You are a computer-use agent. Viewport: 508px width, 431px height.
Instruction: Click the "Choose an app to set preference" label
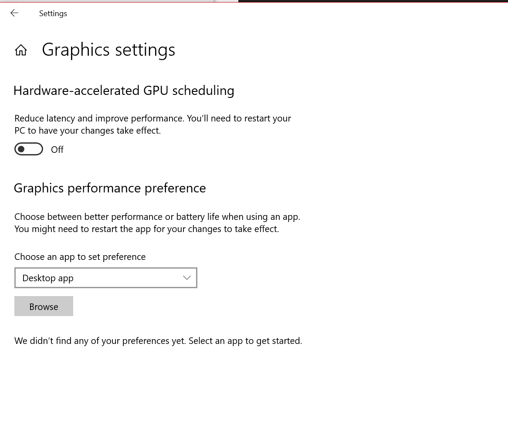(x=80, y=257)
